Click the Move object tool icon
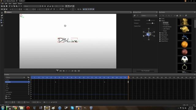The width and height of the screenshot is (196, 110). 2,9
